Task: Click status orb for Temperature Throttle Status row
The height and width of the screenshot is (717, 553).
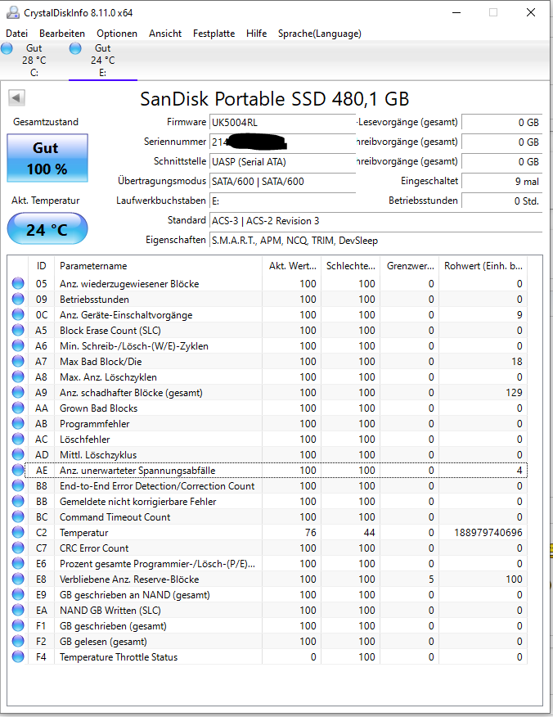Action: coord(18,656)
